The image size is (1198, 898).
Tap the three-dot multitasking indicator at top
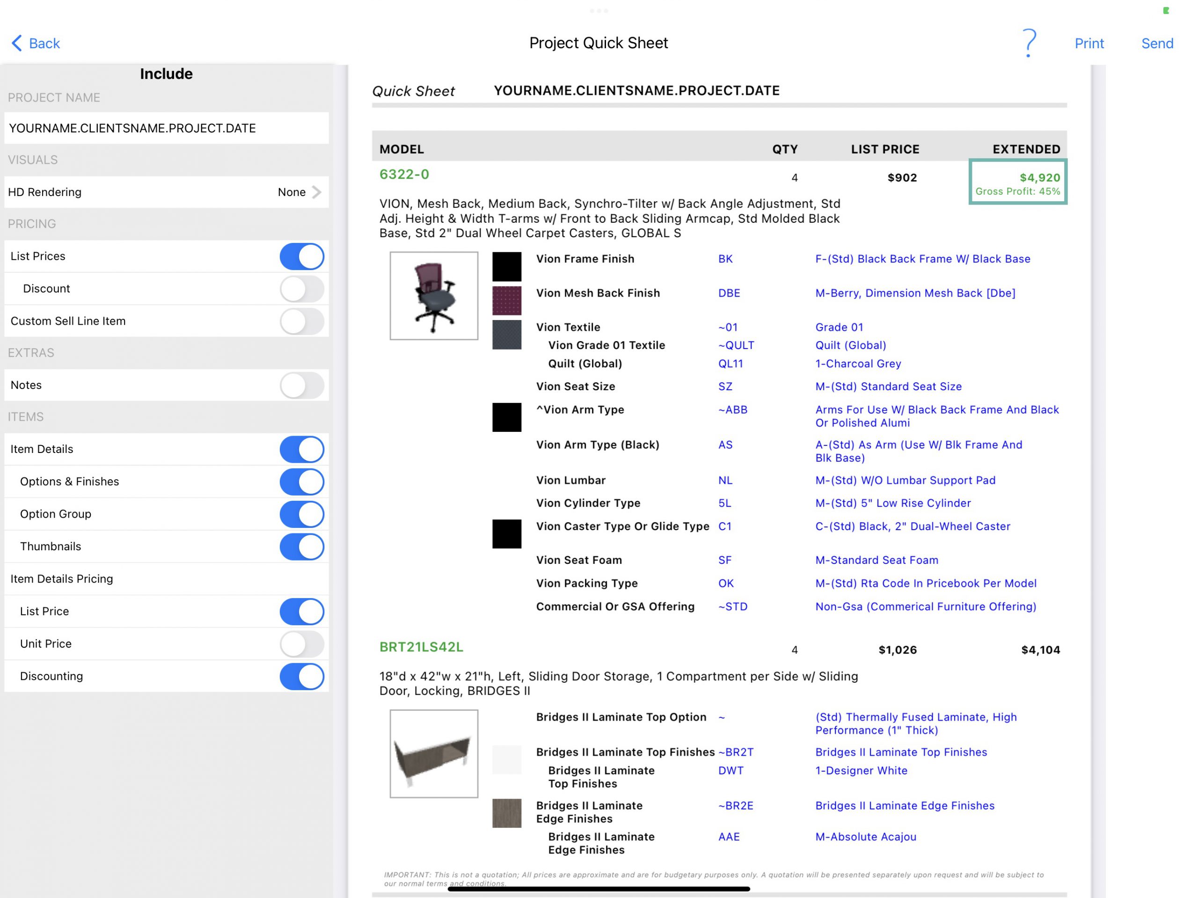[599, 11]
